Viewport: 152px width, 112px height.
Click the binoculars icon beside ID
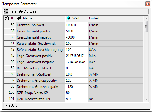tap(7, 18)
